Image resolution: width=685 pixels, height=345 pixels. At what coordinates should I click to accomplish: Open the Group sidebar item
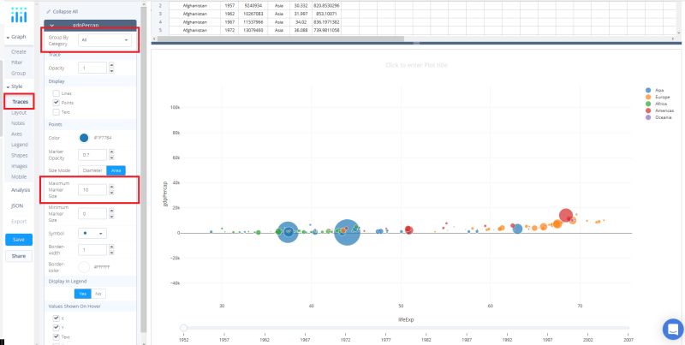click(x=18, y=74)
